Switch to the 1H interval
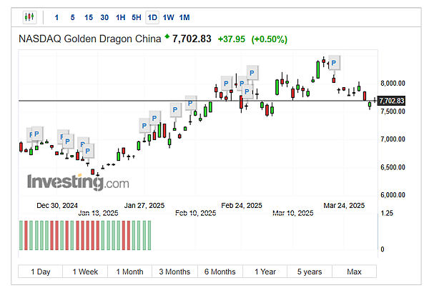 120,18
